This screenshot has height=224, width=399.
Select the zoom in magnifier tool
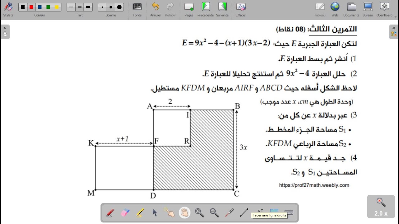tap(199, 212)
